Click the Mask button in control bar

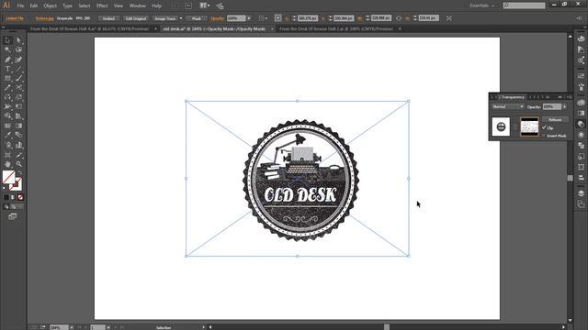click(x=197, y=18)
